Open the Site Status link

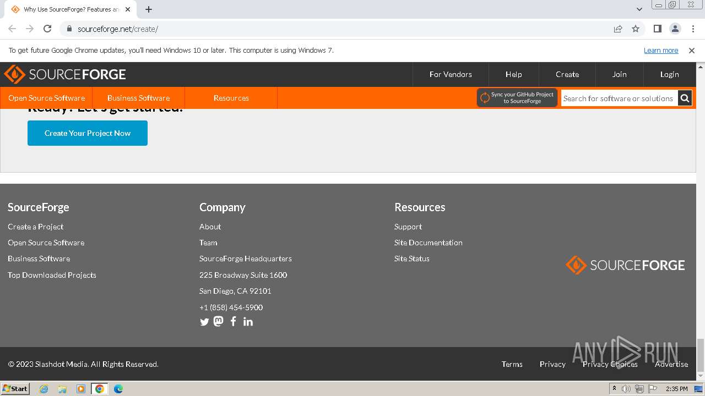click(412, 258)
